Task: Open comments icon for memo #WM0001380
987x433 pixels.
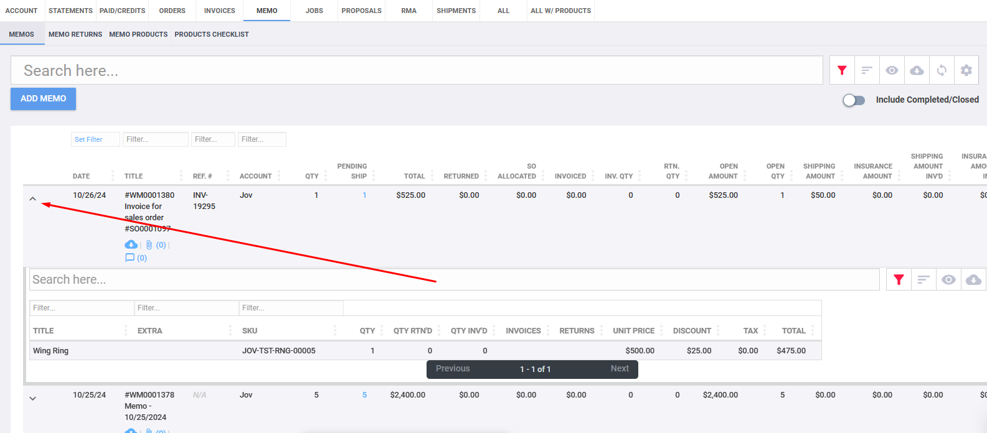Action: coord(130,258)
